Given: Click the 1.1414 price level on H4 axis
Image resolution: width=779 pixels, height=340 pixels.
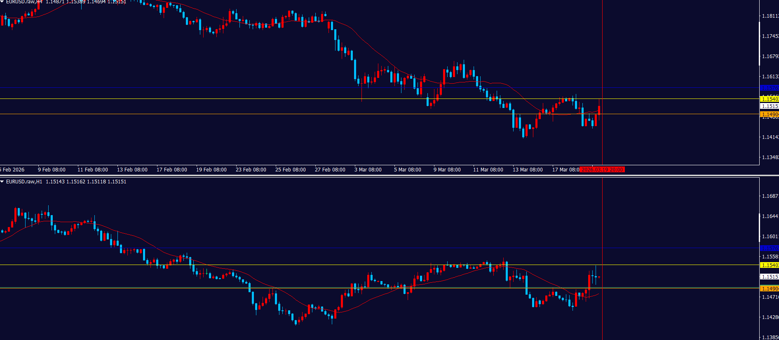Looking at the screenshot, I should coord(770,137).
